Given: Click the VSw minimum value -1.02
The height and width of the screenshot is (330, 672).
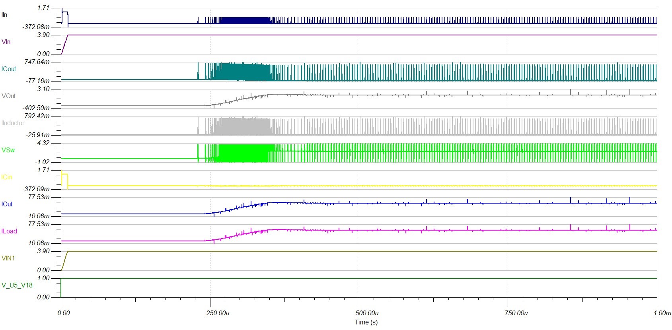Looking at the screenshot, I should 43,162.
